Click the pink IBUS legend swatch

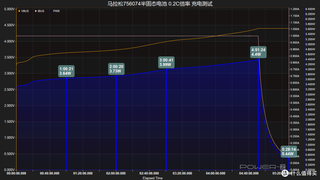point(36,11)
